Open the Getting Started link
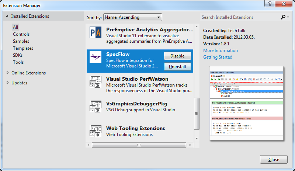The width and height of the screenshot is (295, 171). pos(218,57)
